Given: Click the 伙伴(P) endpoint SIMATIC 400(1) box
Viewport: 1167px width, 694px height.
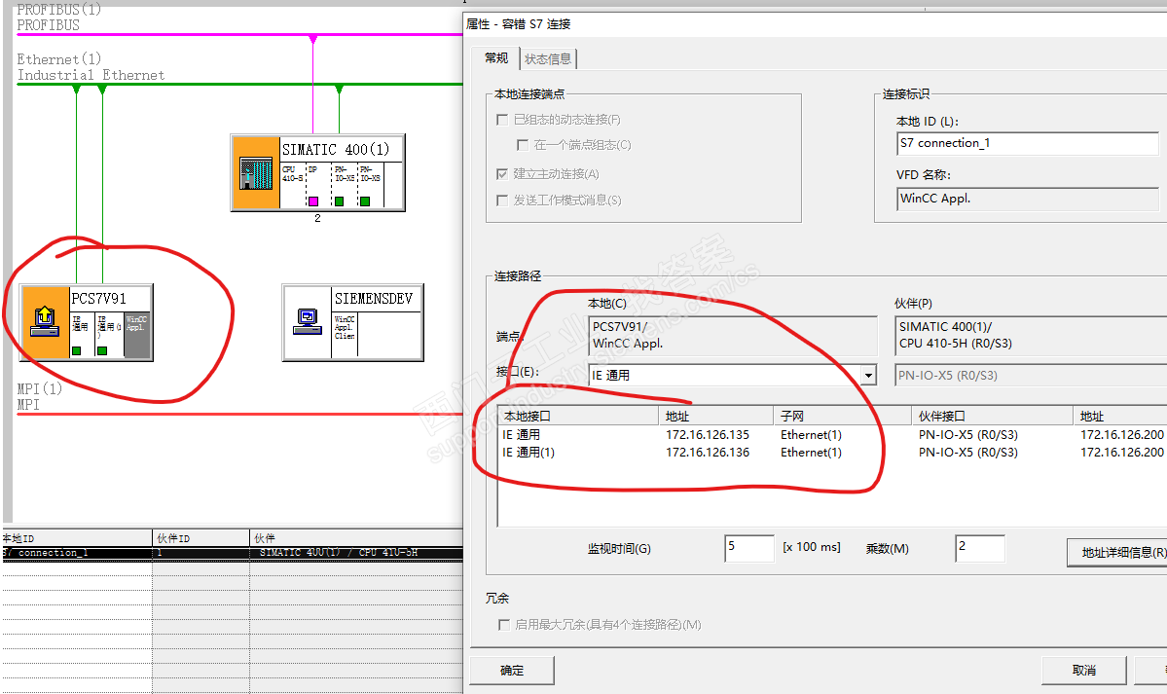Looking at the screenshot, I should 1031,335.
